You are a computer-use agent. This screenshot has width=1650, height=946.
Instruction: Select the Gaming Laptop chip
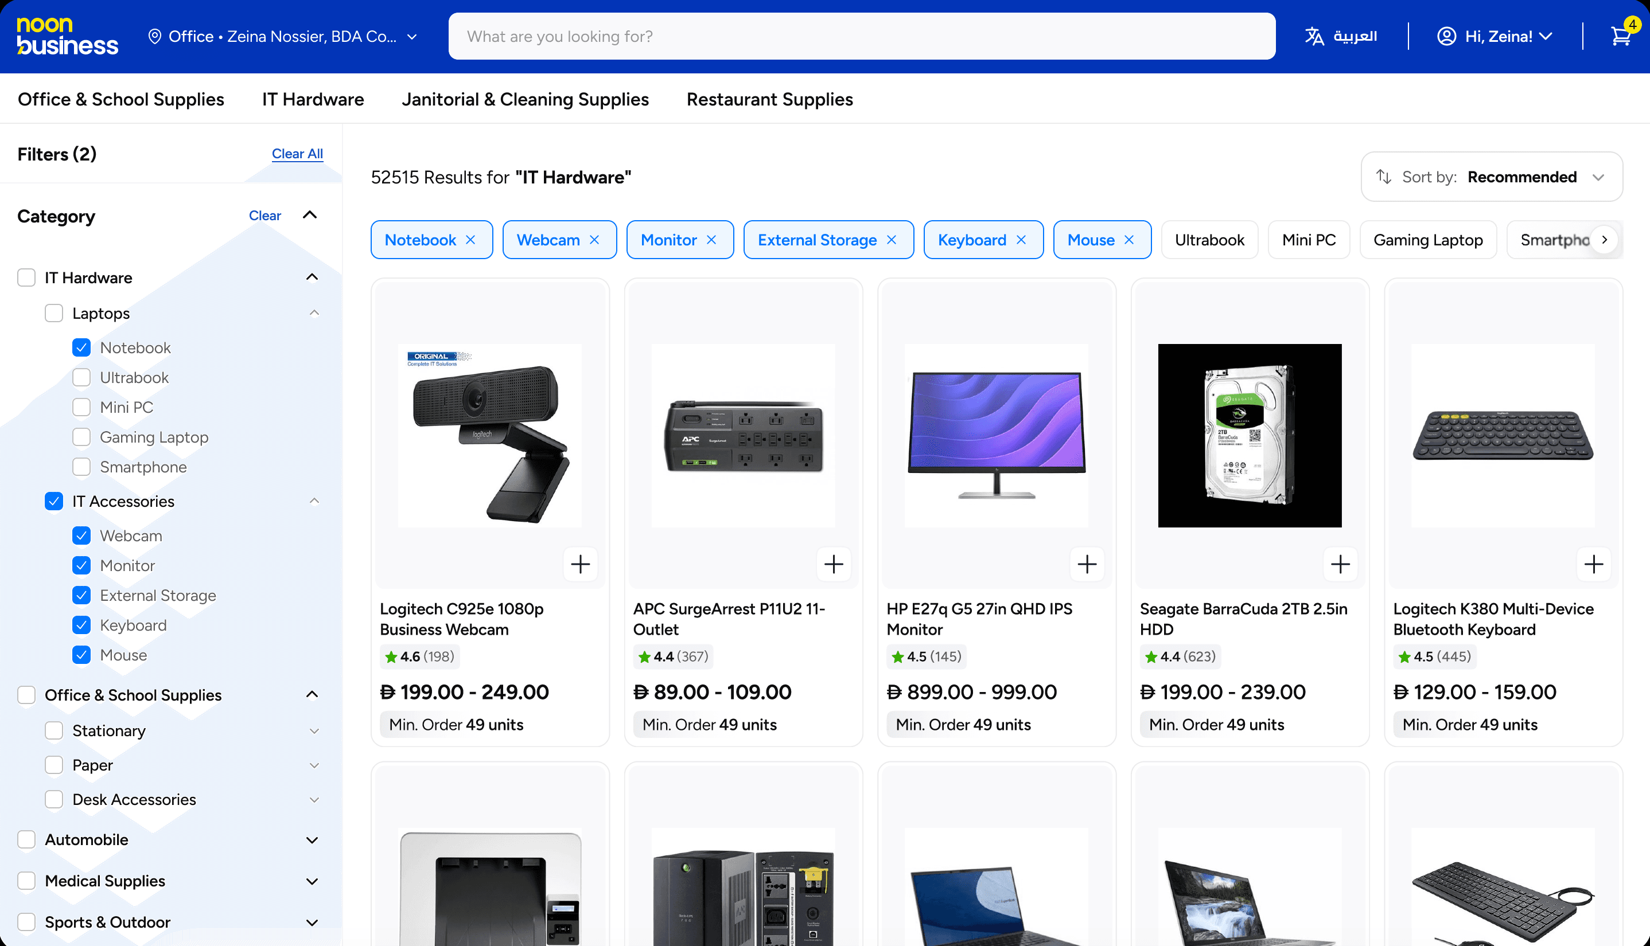click(1429, 240)
